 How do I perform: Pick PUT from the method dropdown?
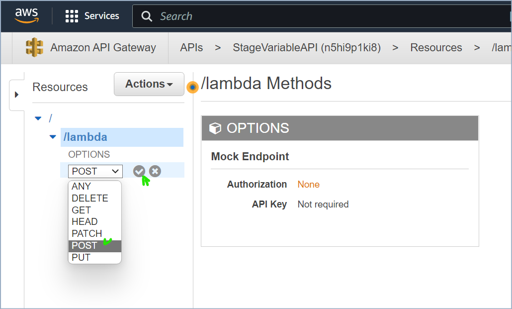[81, 257]
